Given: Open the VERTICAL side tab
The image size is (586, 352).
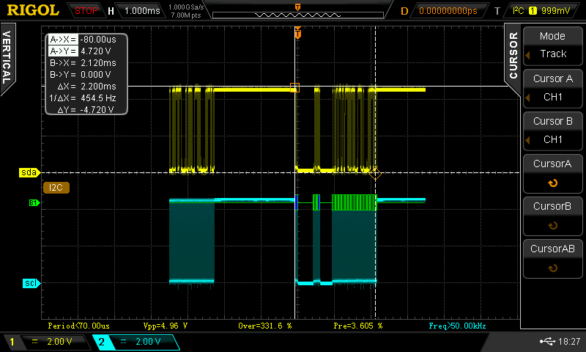Looking at the screenshot, I should pyautogui.click(x=7, y=57).
